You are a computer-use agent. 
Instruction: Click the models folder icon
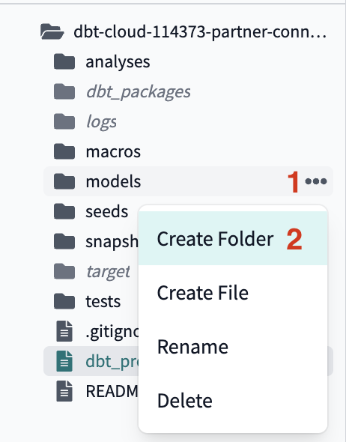(x=64, y=181)
